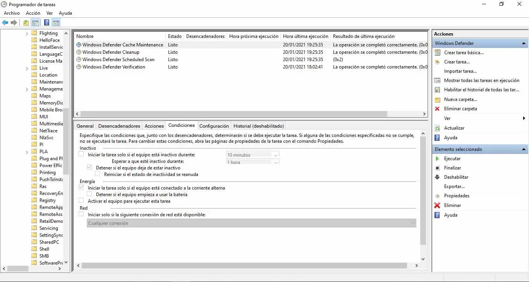Image resolution: width=529 pixels, height=282 pixels.
Task: Sort by the Nombre column header
Action: 120,36
